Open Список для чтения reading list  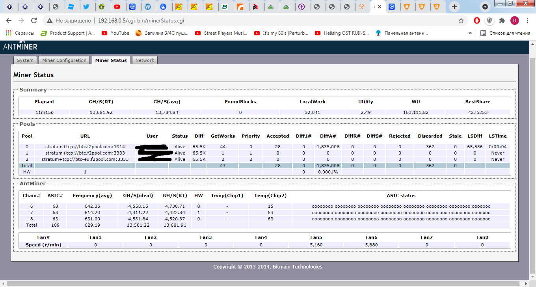pyautogui.click(x=505, y=33)
